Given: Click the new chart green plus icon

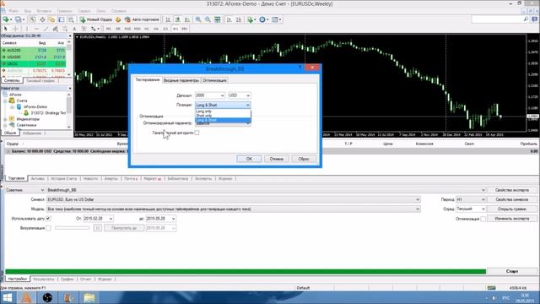Looking at the screenshot, I should (7, 19).
